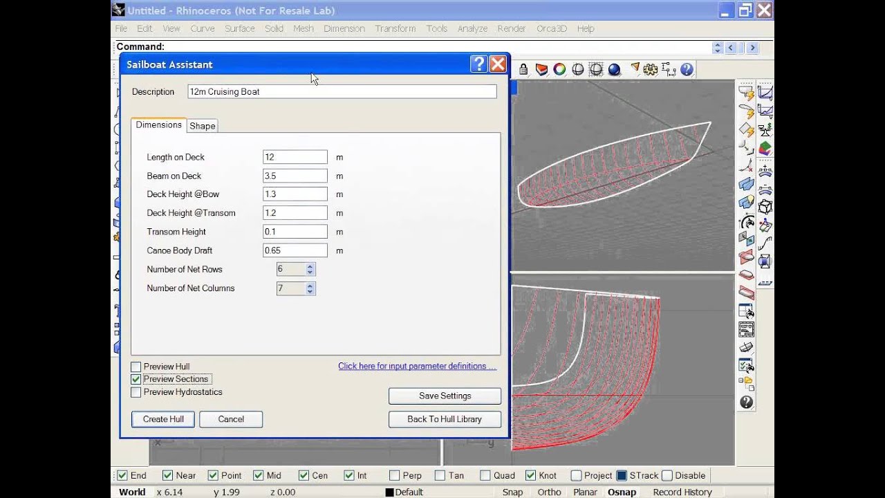Click the Cancel button
The height and width of the screenshot is (498, 885).
231,419
